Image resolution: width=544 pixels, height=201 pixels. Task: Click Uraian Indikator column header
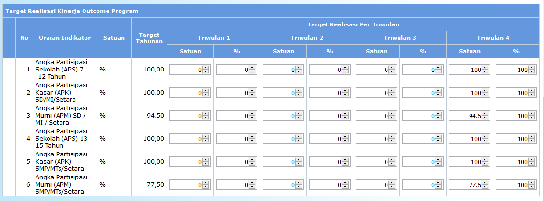tap(65, 38)
